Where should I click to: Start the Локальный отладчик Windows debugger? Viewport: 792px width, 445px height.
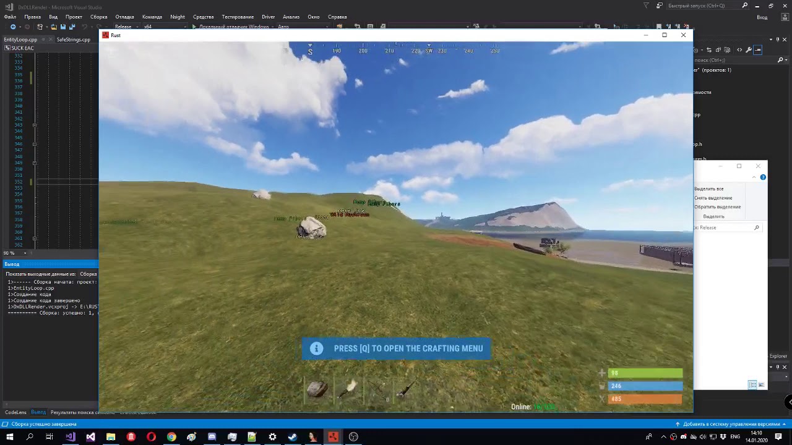coord(230,27)
